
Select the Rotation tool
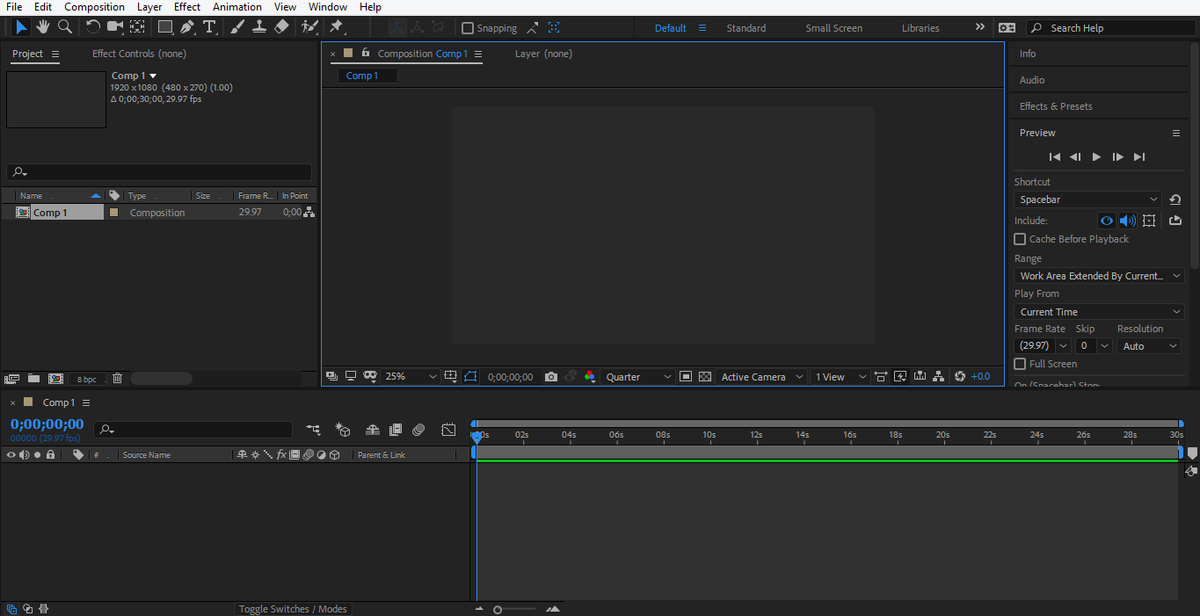[92, 27]
